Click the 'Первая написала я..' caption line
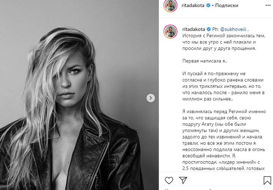273x190 pixels. pyautogui.click(x=205, y=61)
